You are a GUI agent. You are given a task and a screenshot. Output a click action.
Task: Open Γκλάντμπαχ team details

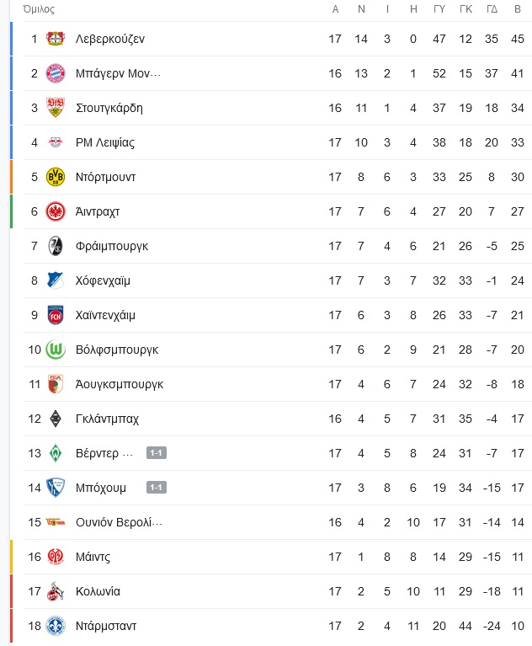coord(107,419)
